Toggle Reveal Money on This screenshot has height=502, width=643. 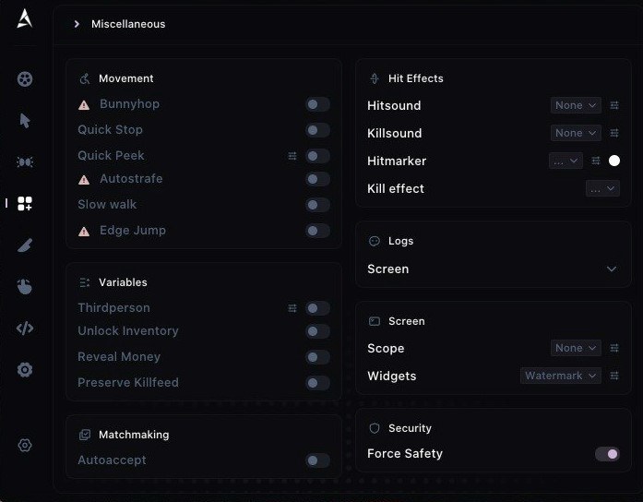(317, 357)
